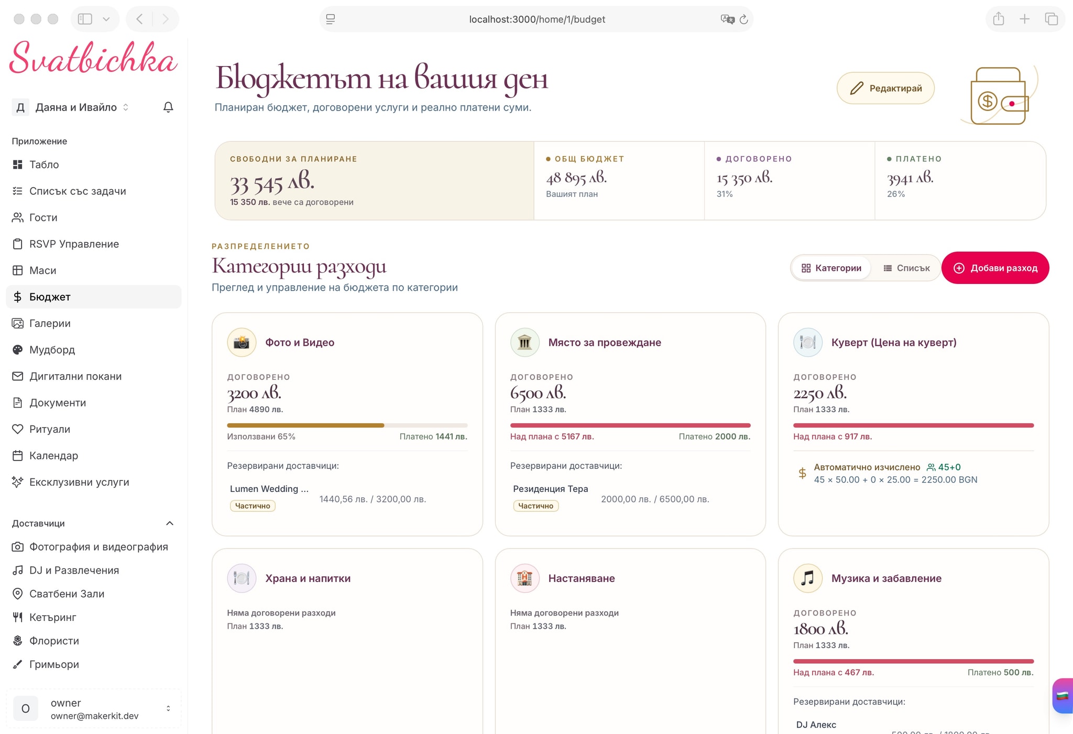Click the Дигитални покани envelope icon
Image resolution: width=1073 pixels, height=734 pixels.
(18, 376)
